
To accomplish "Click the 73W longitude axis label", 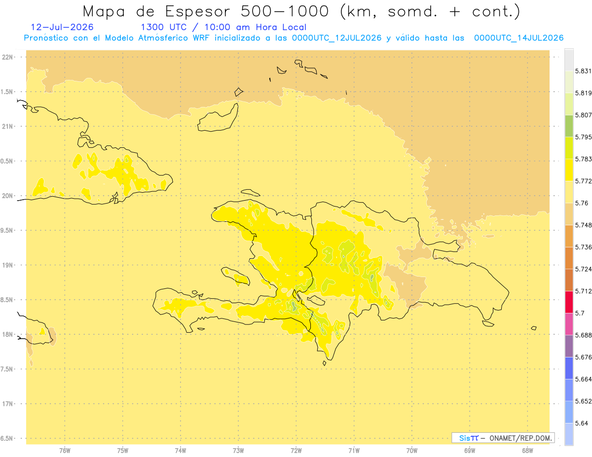I will point(238,451).
